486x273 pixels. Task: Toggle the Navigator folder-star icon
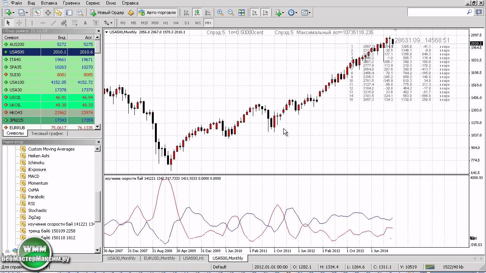click(x=58, y=13)
